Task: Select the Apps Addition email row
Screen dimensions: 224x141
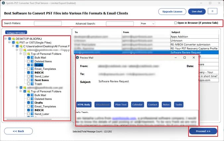Action: click(x=146, y=37)
